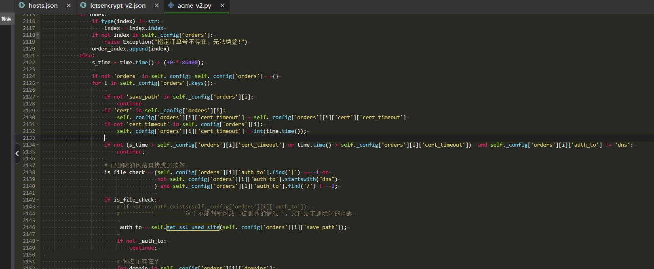Fold the save_path check at line 2127
Viewport: 654px width, 269px height.
(x=38, y=97)
